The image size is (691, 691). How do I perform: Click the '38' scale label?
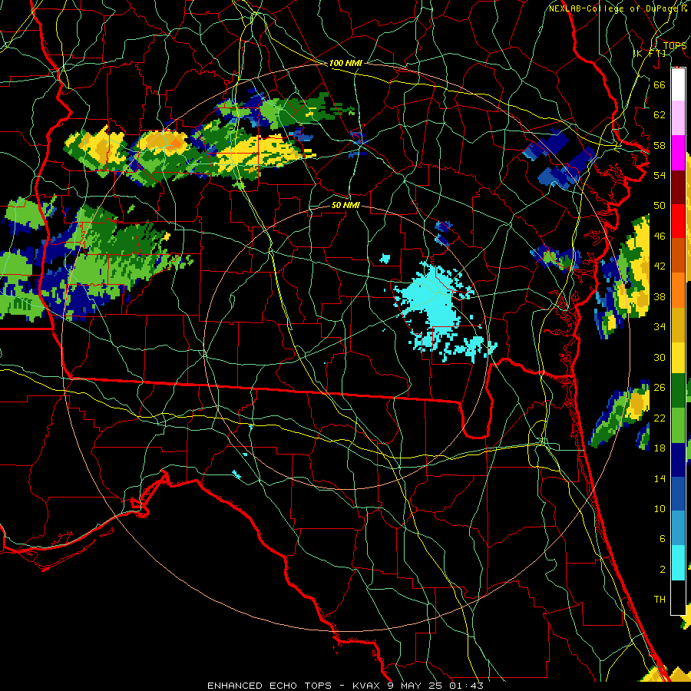pyautogui.click(x=660, y=296)
